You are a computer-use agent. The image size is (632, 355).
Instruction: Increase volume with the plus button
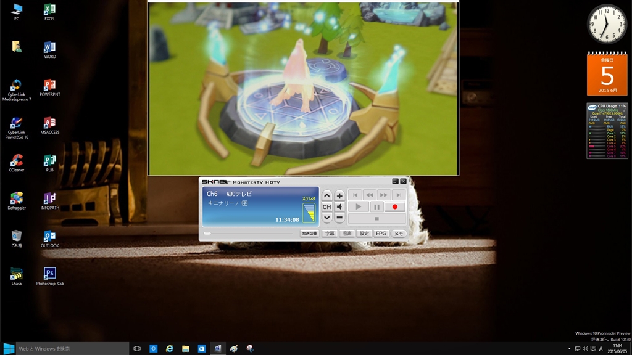(339, 195)
